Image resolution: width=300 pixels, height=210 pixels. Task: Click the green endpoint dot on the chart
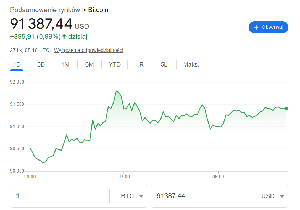click(x=286, y=109)
